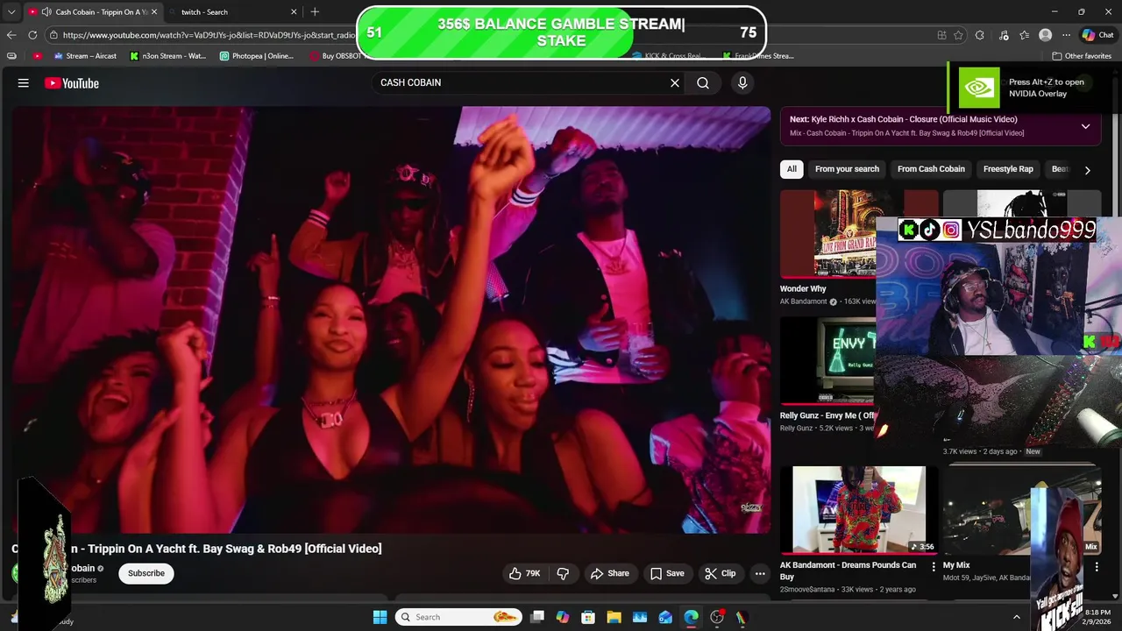Select the From your search chip
This screenshot has height=631, width=1122.
(847, 169)
